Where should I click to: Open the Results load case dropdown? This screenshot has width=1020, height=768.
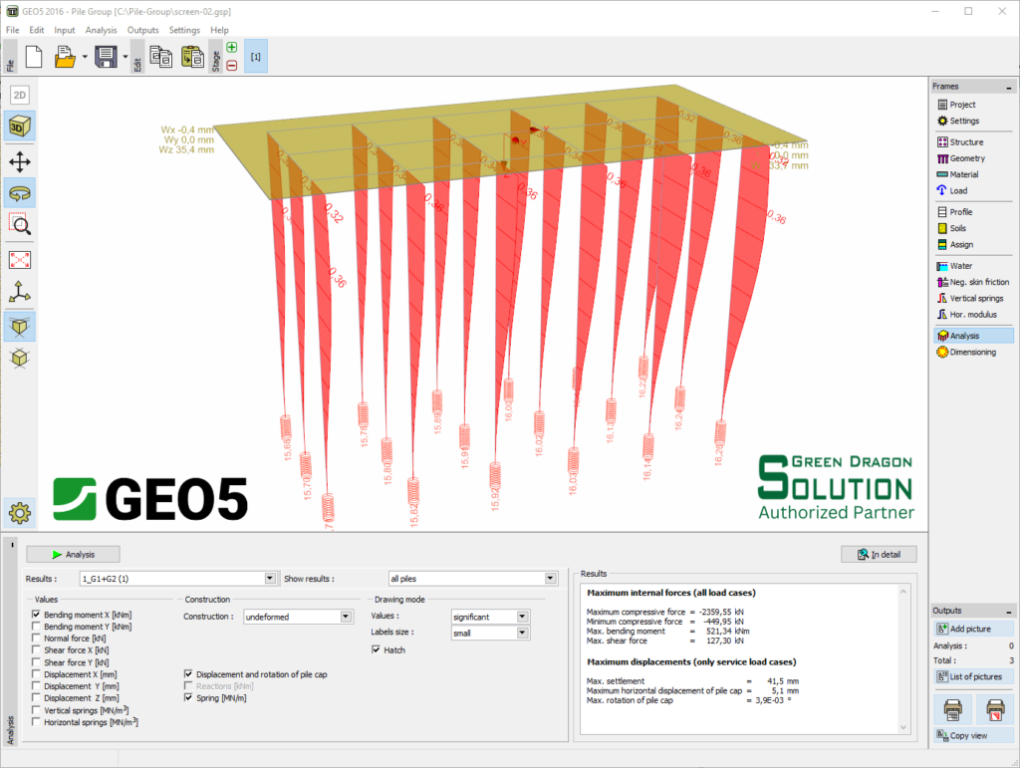270,578
